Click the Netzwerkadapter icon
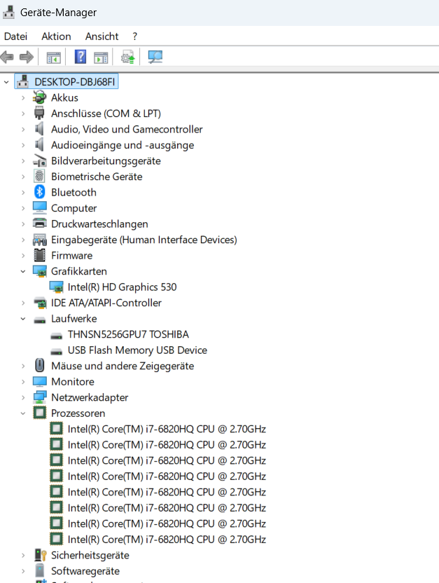This screenshot has height=583, width=439. click(x=39, y=397)
